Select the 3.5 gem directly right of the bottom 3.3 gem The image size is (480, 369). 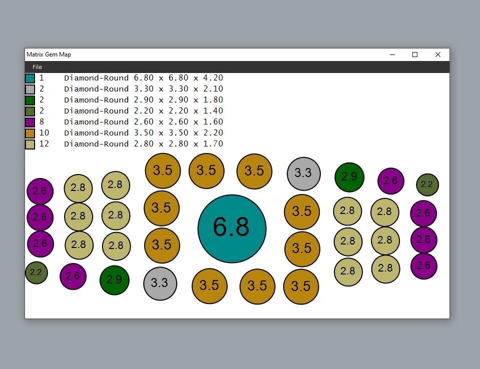210,286
